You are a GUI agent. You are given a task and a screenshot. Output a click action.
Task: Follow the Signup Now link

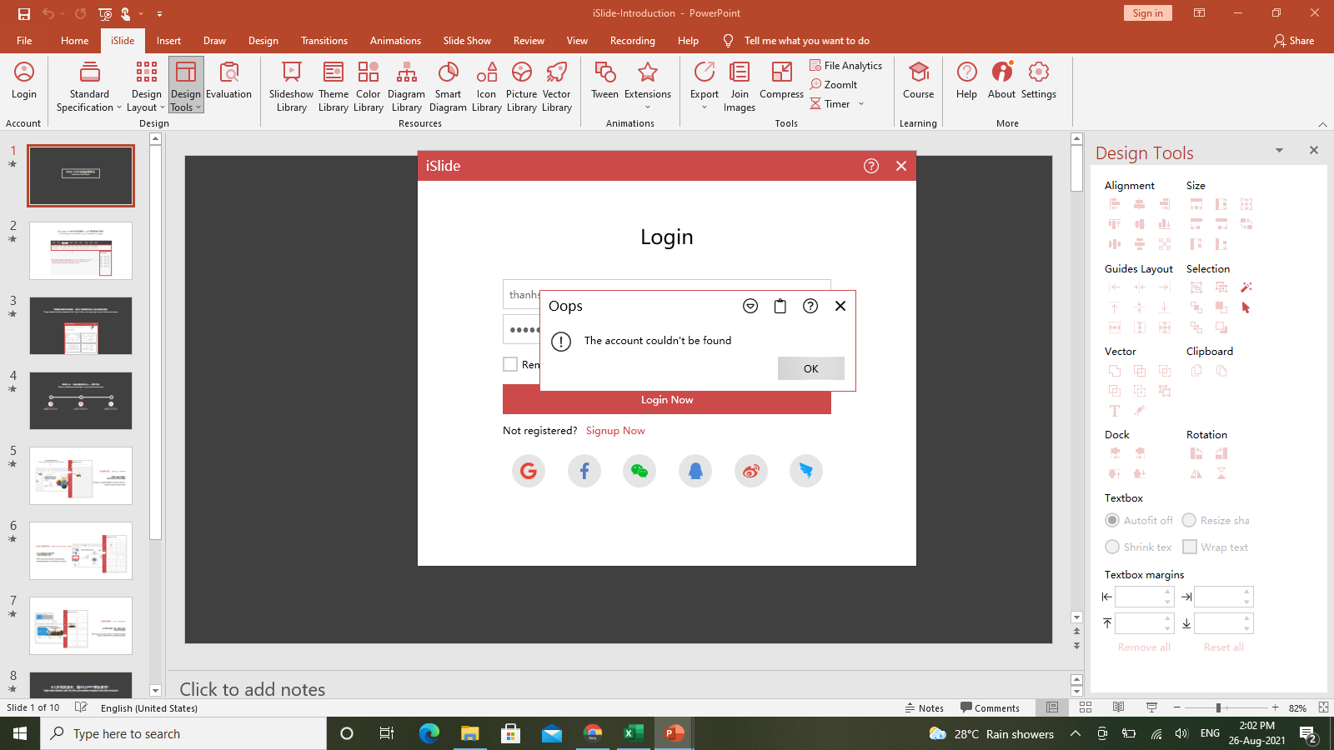[x=615, y=431]
